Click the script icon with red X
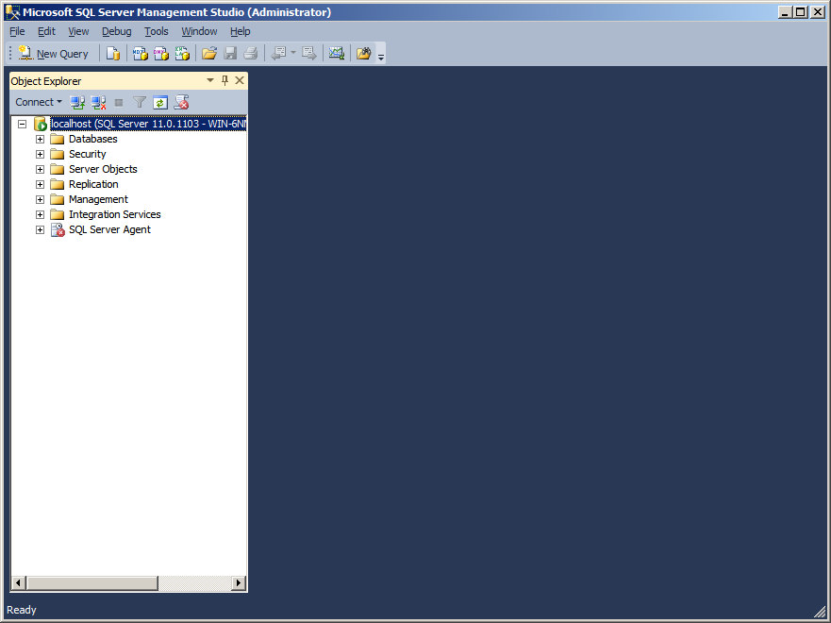Screen dimensions: 831x623 pos(181,102)
